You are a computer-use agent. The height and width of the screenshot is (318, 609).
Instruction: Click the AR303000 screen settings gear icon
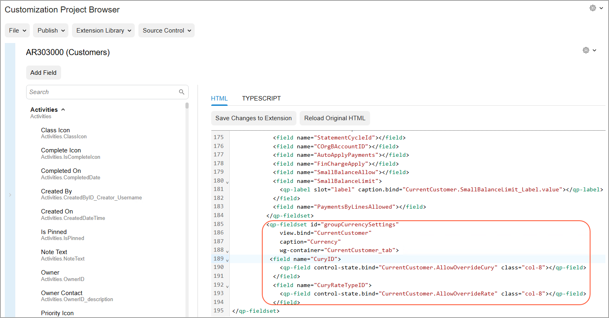click(x=586, y=50)
